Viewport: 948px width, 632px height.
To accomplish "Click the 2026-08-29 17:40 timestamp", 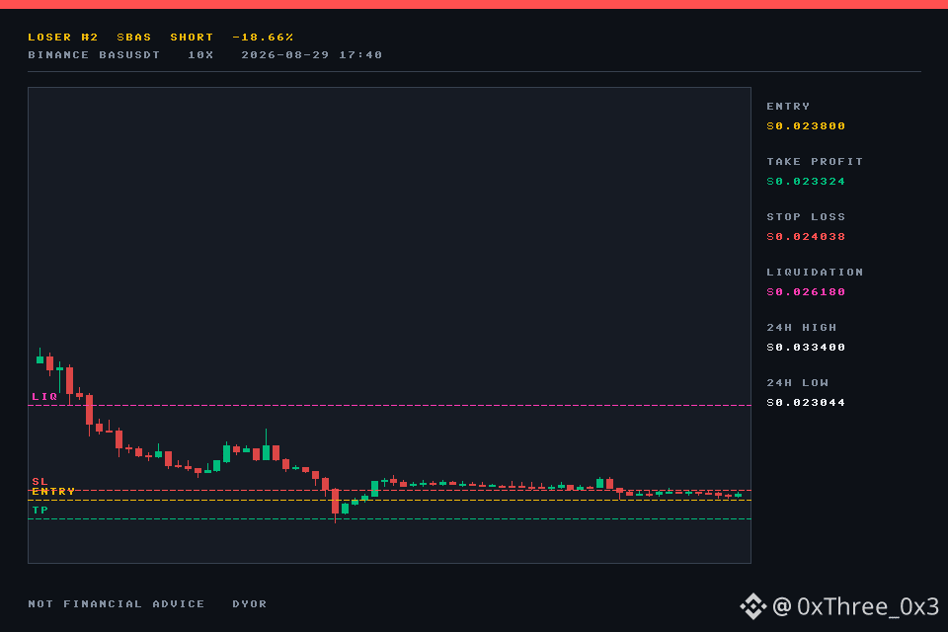I will [x=311, y=54].
